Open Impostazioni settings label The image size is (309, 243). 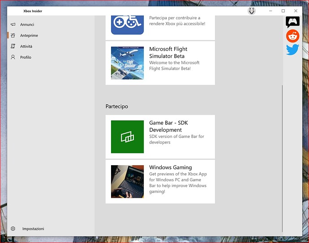[33, 229]
